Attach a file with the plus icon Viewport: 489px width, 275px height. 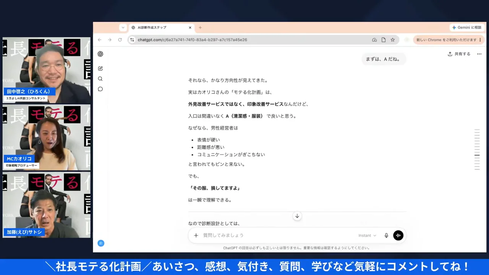pos(196,235)
